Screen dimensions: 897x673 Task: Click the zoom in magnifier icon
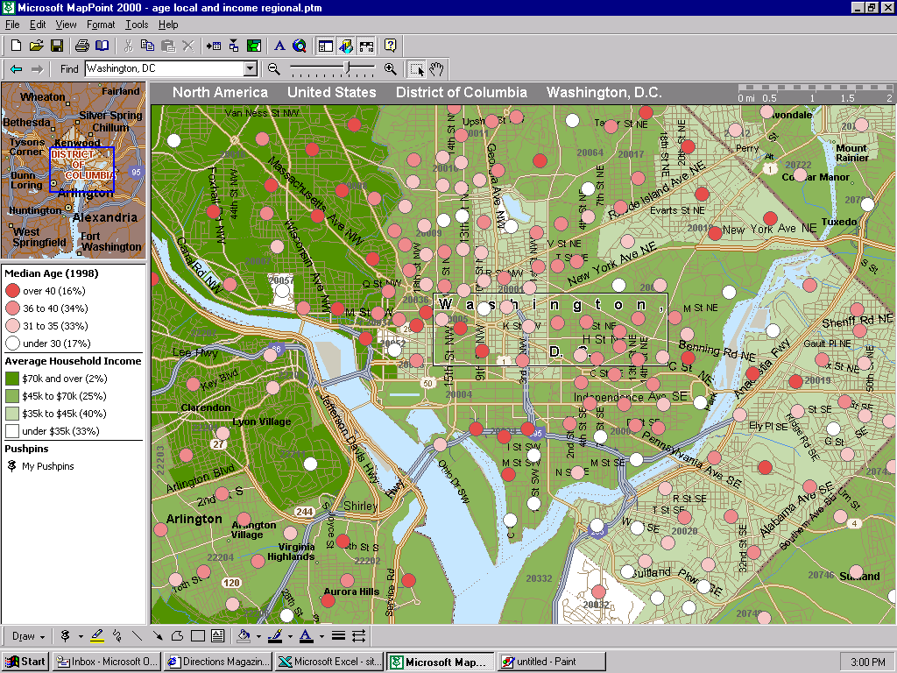pyautogui.click(x=391, y=68)
